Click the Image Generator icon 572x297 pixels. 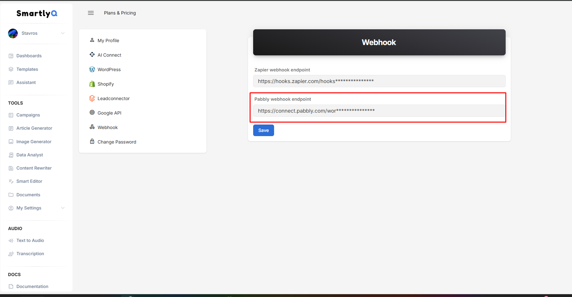(x=11, y=142)
